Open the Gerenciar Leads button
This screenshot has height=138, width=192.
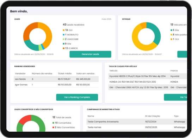coord(91,54)
